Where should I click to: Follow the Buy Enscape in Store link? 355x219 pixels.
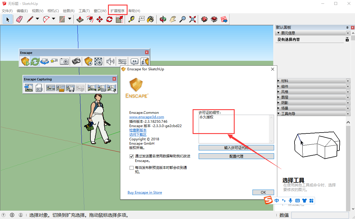point(145,192)
